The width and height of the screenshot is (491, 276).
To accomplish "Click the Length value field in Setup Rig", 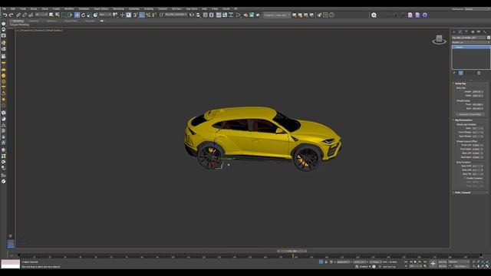I will 477,92.
